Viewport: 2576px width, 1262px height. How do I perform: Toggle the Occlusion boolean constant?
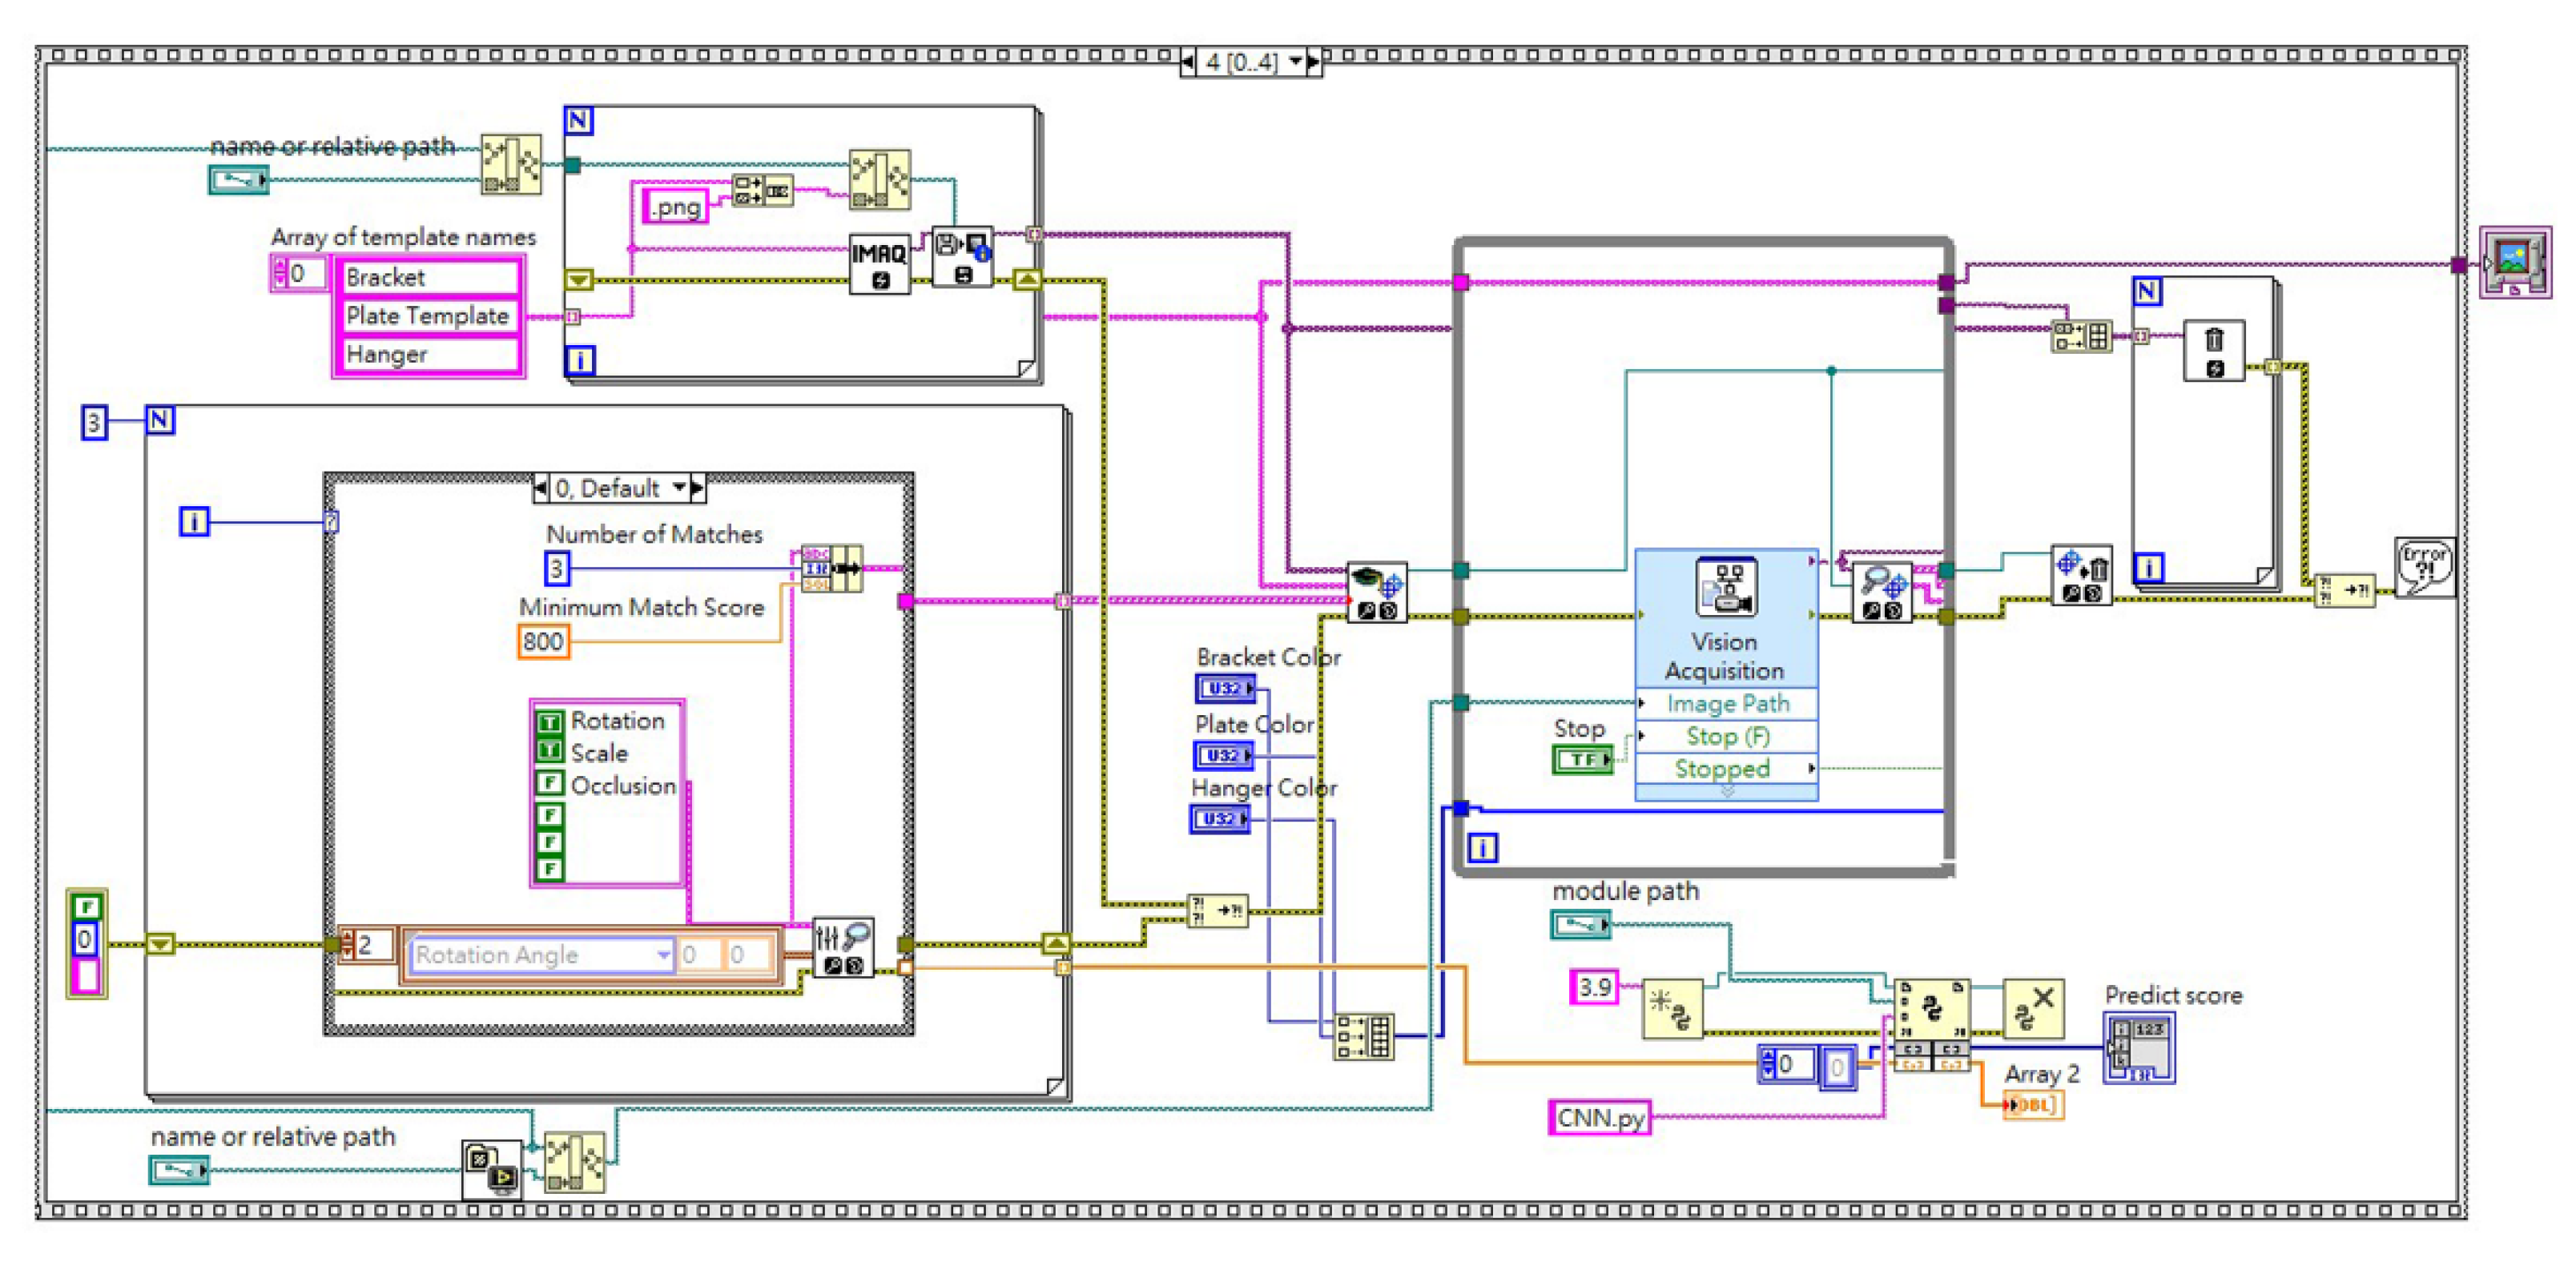click(x=549, y=783)
